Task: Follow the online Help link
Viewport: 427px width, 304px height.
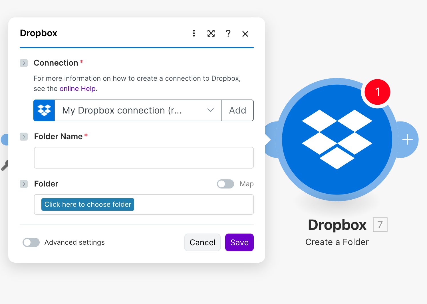Action: pos(78,89)
